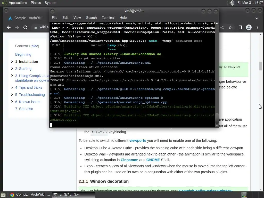The height and width of the screenshot is (198, 264).
Task: Go to 1 Installation section
Action: tap(27, 62)
